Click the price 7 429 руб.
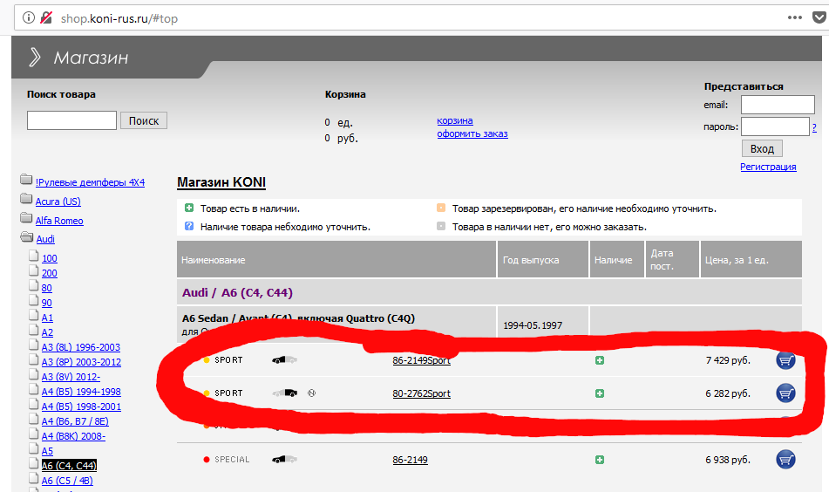Image resolution: width=829 pixels, height=492 pixels. [728, 360]
